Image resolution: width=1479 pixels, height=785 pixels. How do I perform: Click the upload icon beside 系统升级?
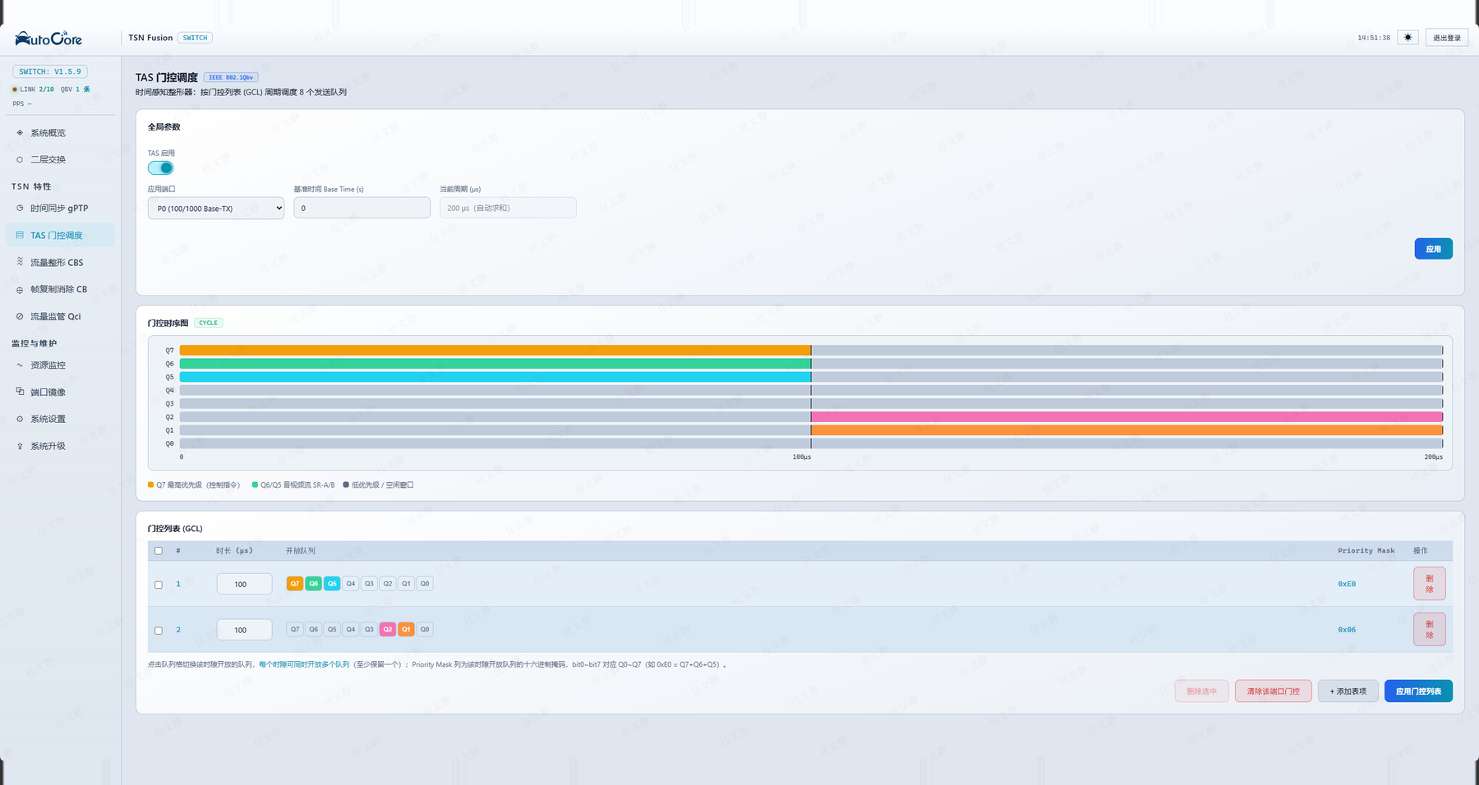[20, 447]
